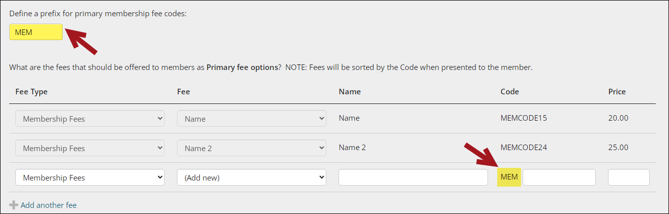Image resolution: width=669 pixels, height=214 pixels.
Task: Click the Price column header
Action: click(x=617, y=92)
